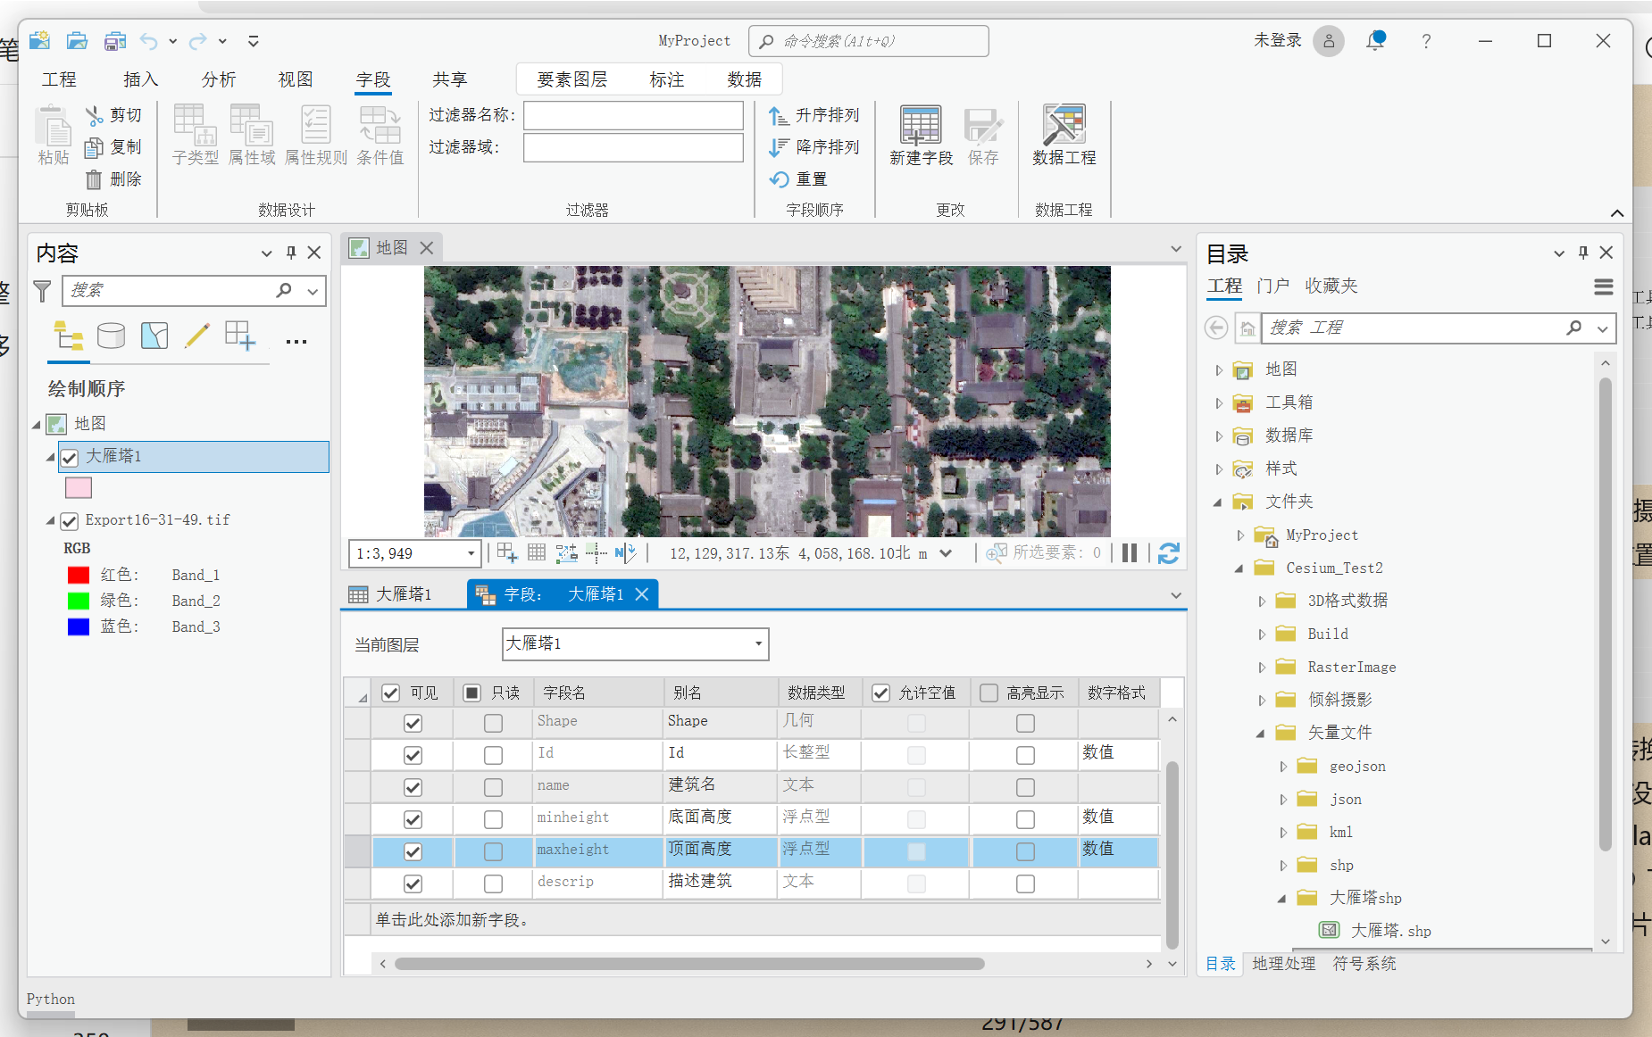Viewport: 1652px width, 1037px height.
Task: Switch to 门户 tab in Catalog pane
Action: click(1272, 286)
